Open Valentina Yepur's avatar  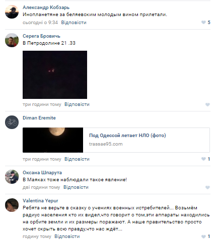(x=12, y=205)
